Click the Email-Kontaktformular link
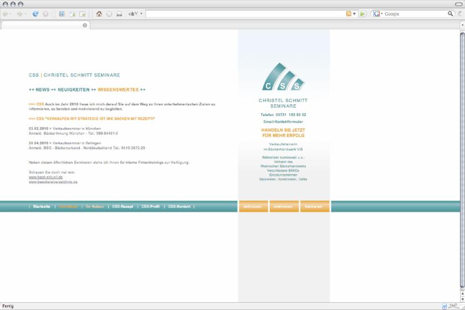Viewport: 465px width, 310px height. click(283, 121)
